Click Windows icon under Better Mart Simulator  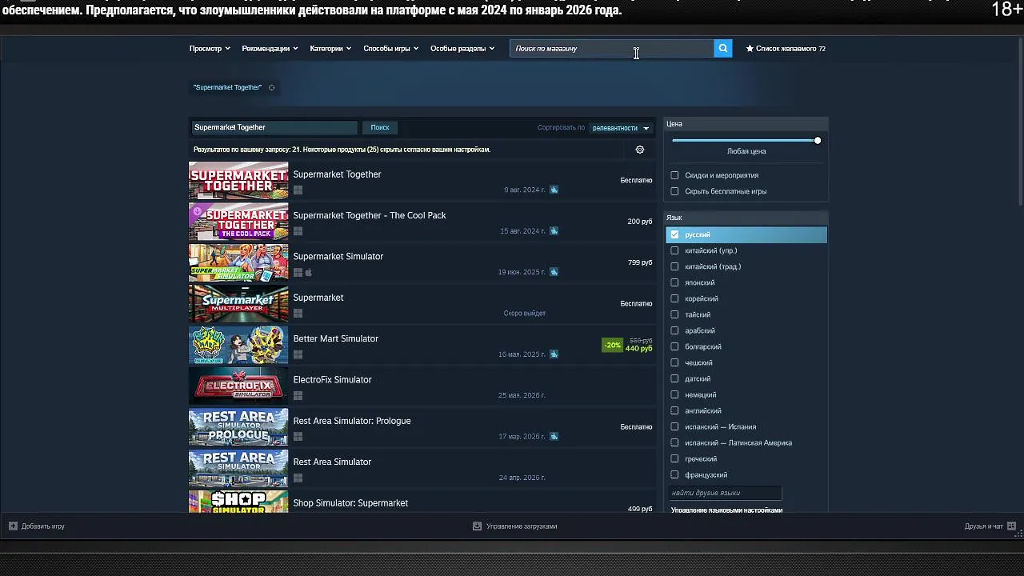[x=298, y=354]
